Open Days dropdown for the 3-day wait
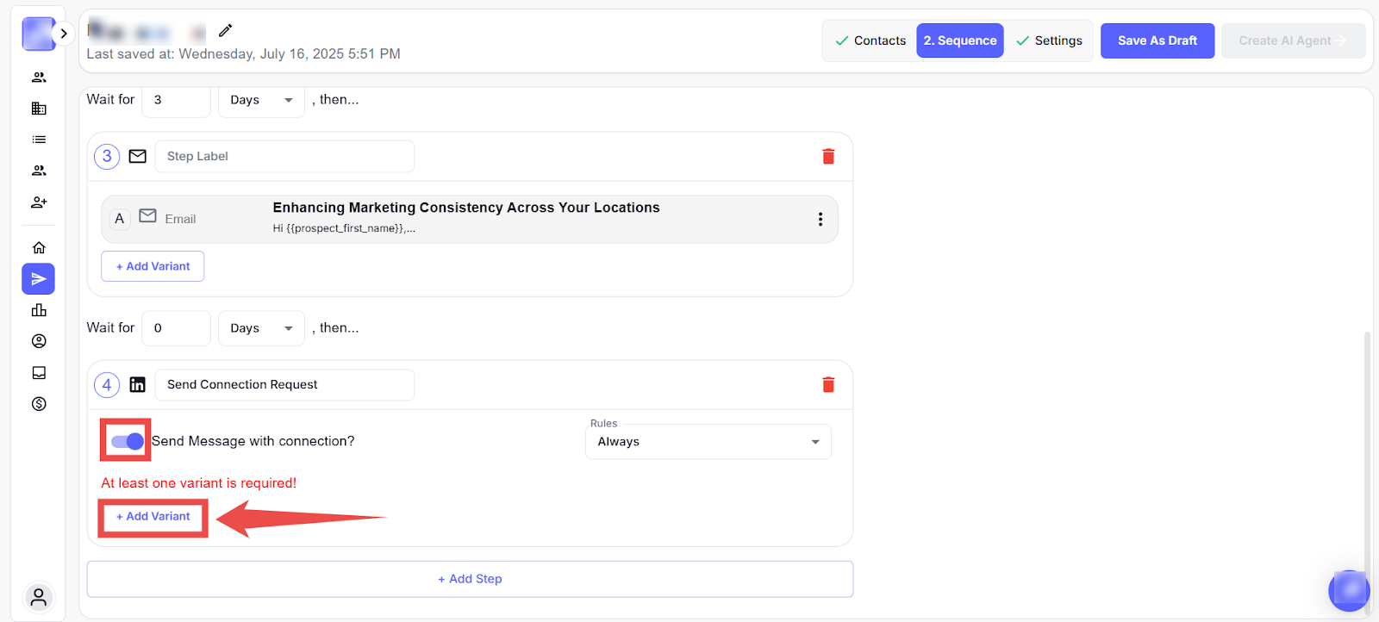The height and width of the screenshot is (622, 1379). 261,100
